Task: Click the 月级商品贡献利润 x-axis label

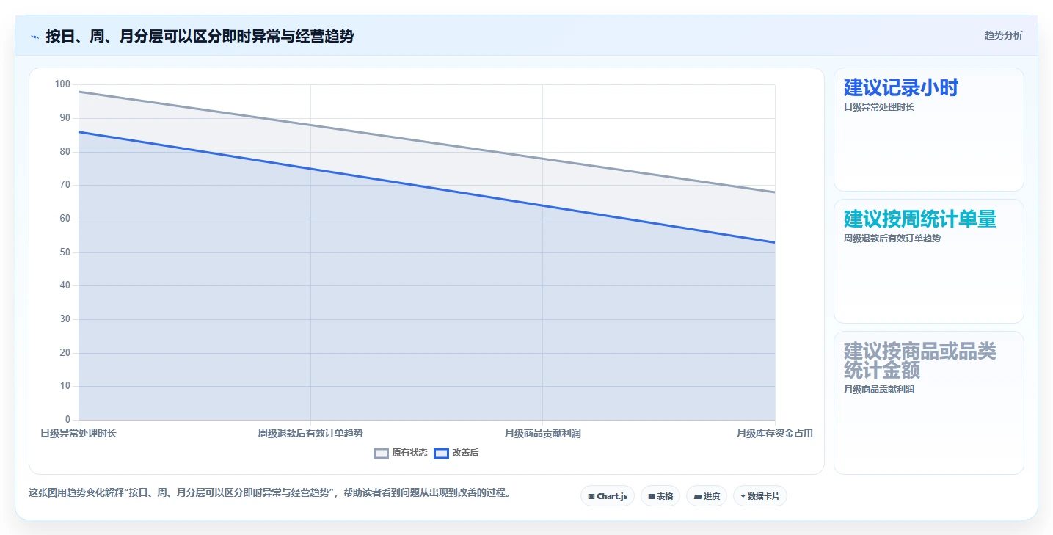Action: coord(543,434)
